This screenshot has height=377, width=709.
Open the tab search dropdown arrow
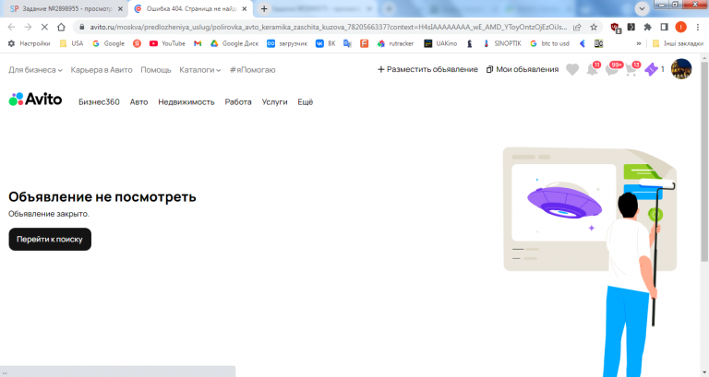[x=643, y=8]
